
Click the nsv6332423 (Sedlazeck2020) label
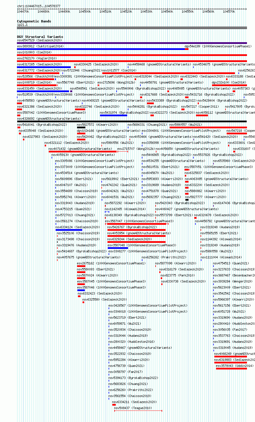[100, 294]
